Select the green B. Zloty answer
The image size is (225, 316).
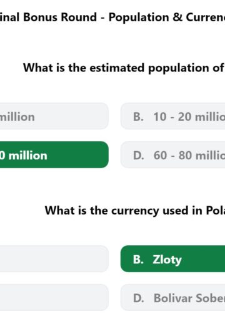(173, 259)
